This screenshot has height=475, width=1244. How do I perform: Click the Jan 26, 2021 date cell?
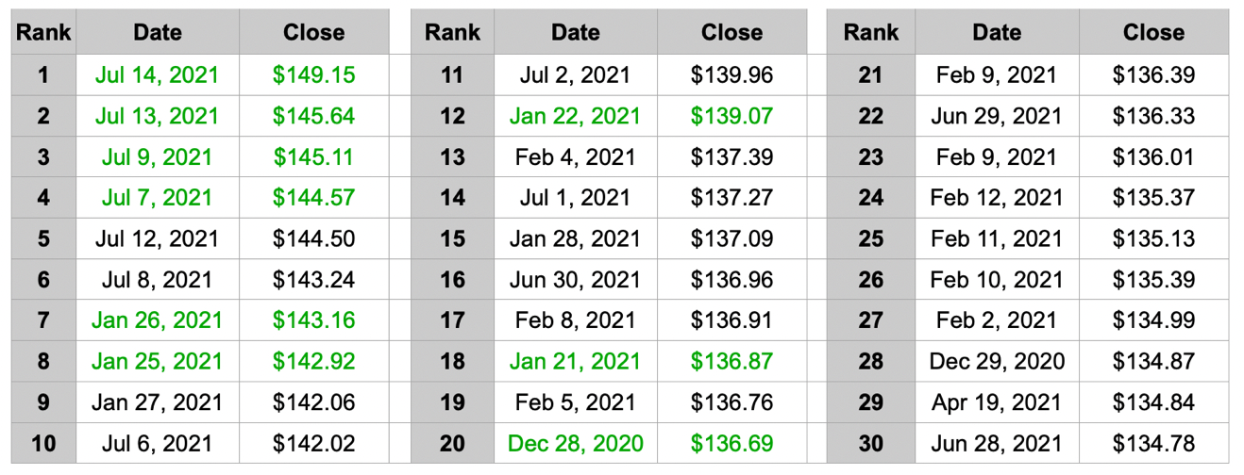coord(157,320)
